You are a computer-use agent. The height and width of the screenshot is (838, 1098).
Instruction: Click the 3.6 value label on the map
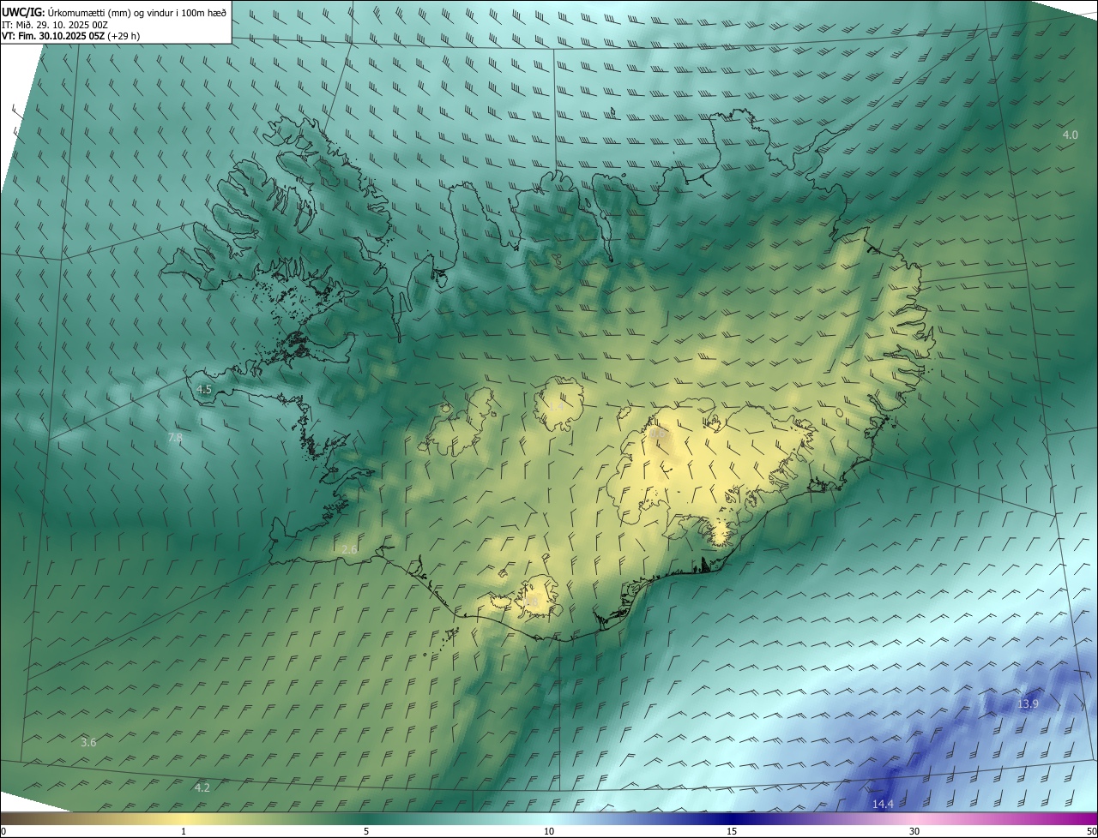point(88,742)
